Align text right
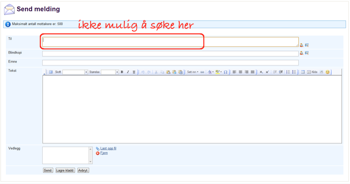This screenshot has width=350, height=184. [x=247, y=72]
